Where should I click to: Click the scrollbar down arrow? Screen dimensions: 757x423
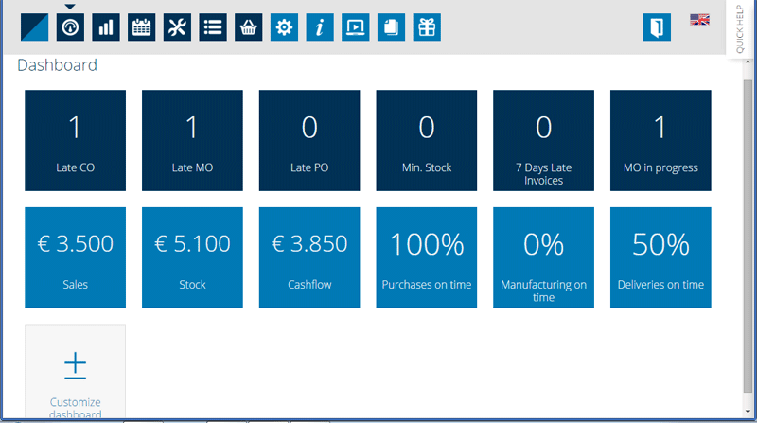748,412
